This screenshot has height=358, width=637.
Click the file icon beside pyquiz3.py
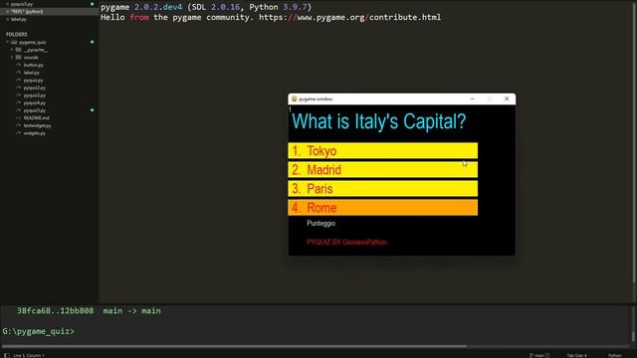(x=18, y=95)
